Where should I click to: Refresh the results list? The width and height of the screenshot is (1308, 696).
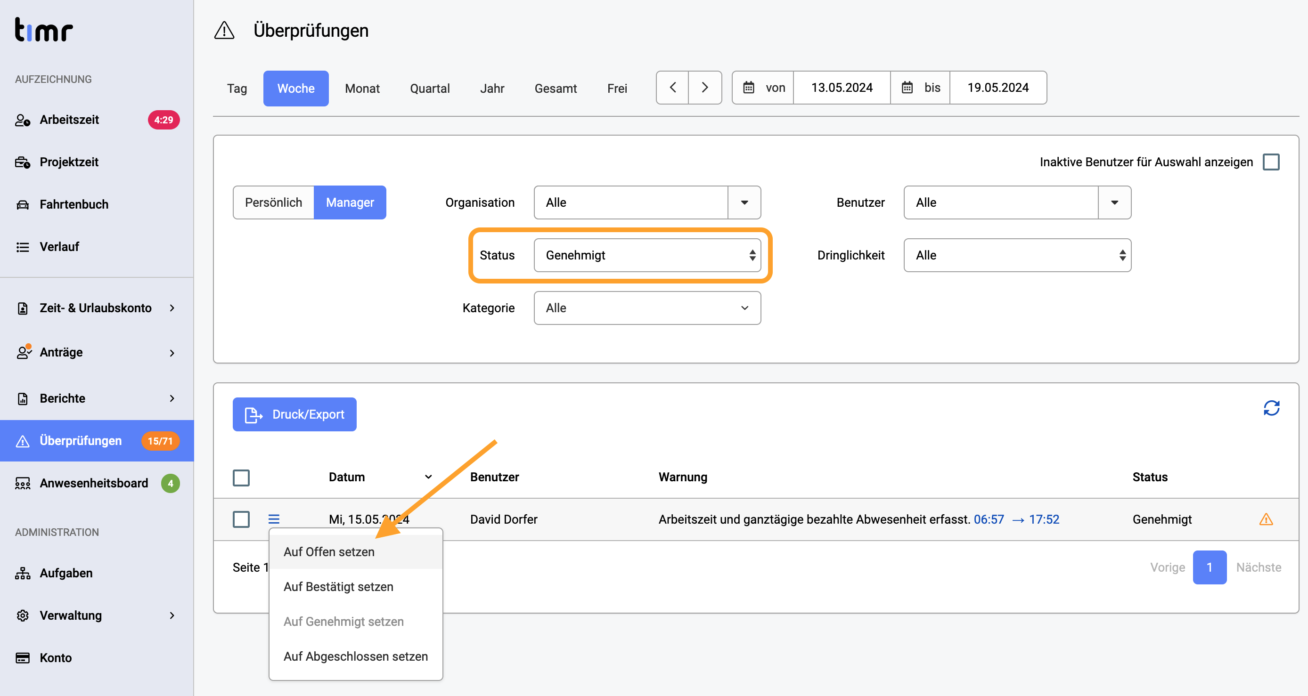tap(1271, 407)
